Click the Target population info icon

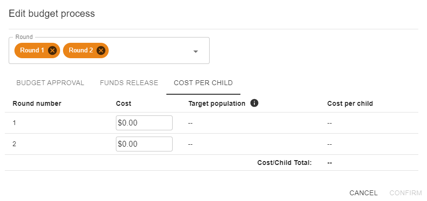tap(255, 103)
